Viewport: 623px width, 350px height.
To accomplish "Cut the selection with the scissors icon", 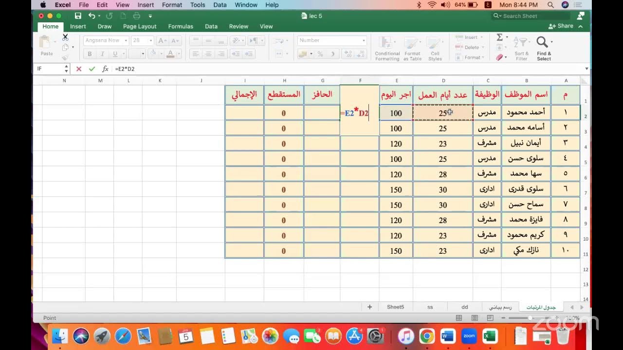I will (x=65, y=37).
